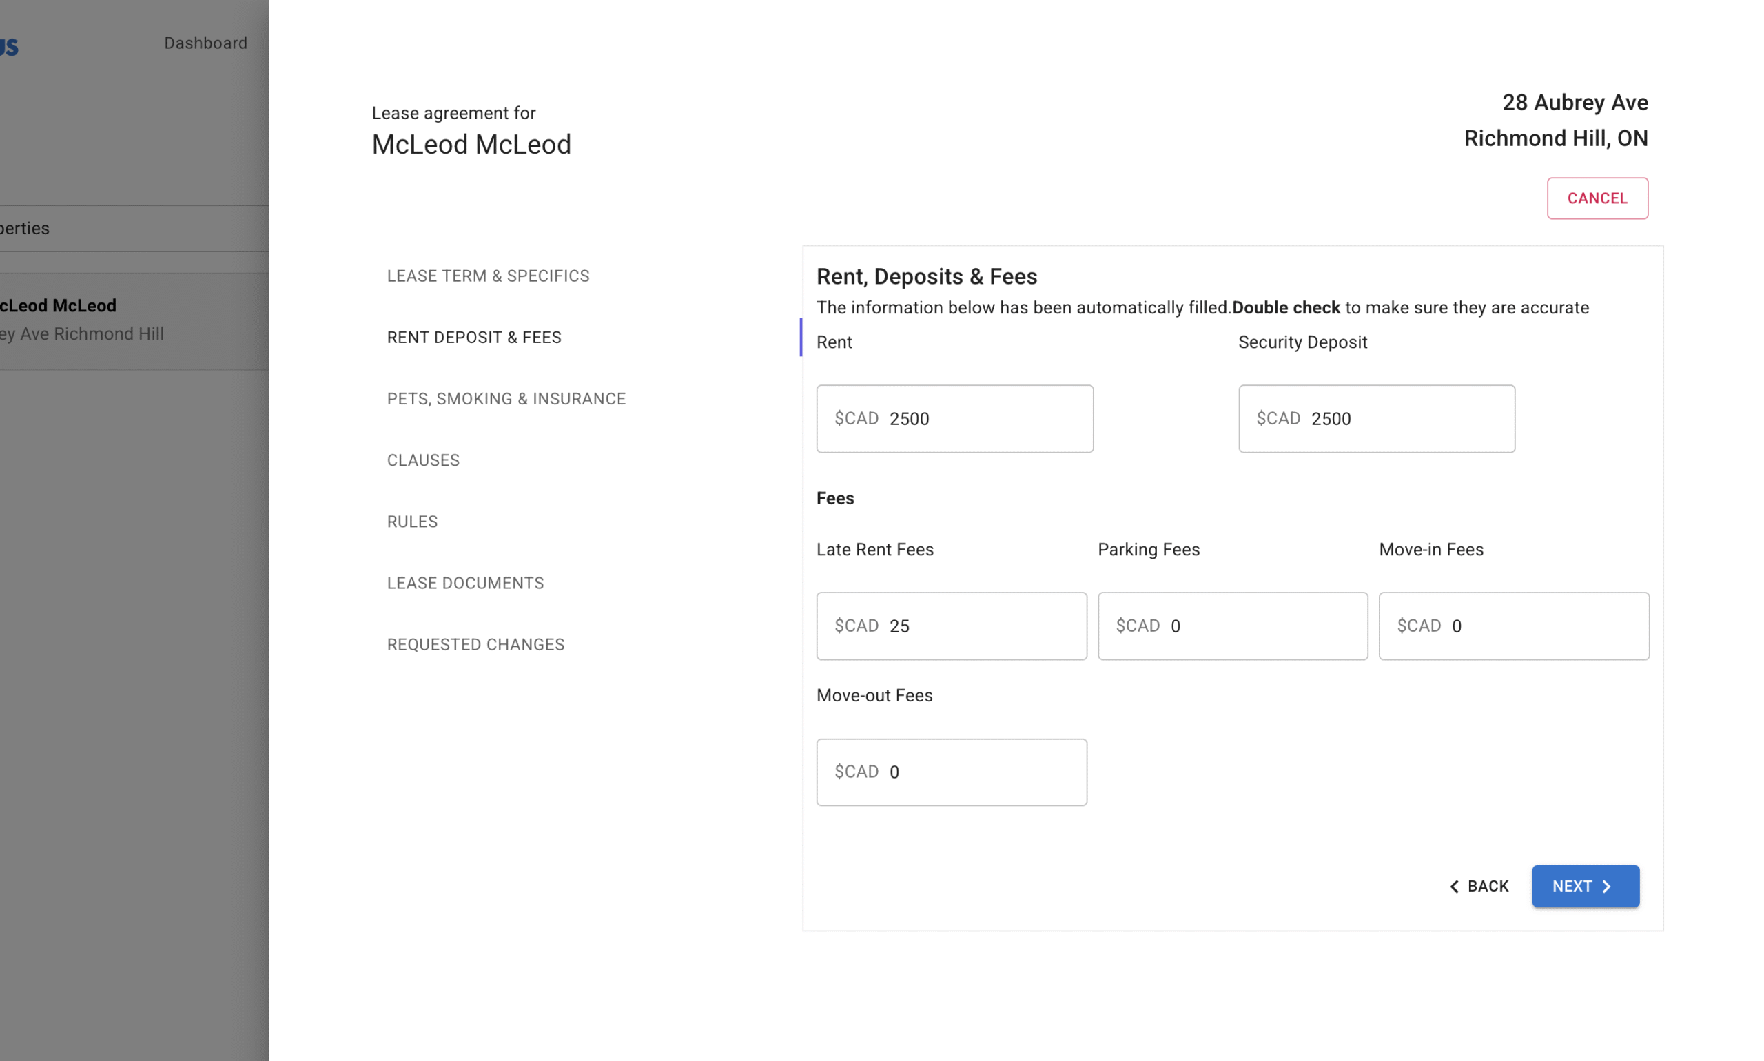Select the Rent Deposit & Fees step
Screen dimensions: 1764x1061
point(473,338)
